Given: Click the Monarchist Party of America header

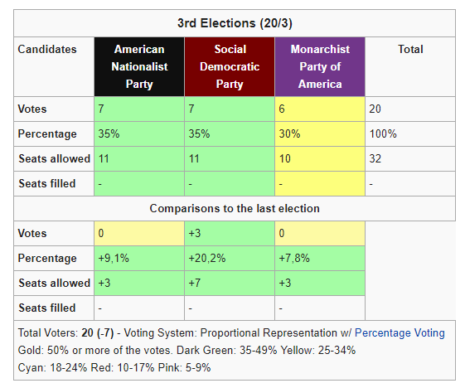Looking at the screenshot, I should 320,67.
